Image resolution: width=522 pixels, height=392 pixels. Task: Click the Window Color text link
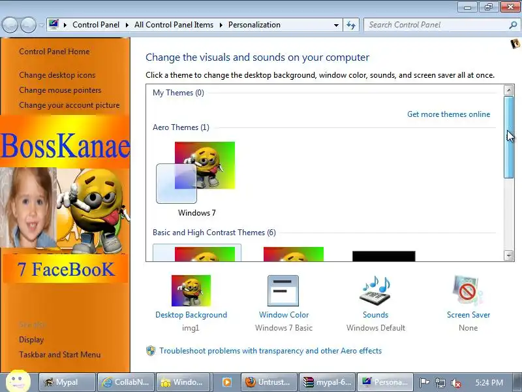[x=284, y=315]
